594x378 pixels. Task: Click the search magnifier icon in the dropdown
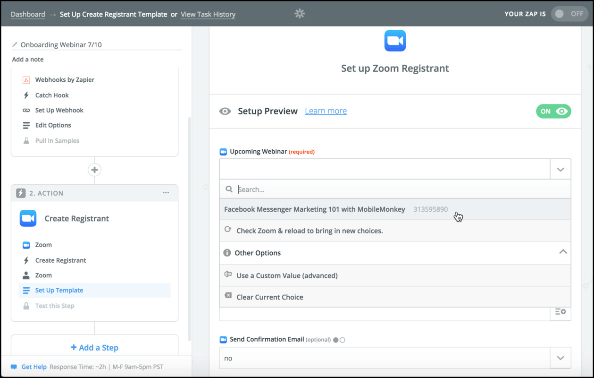(229, 189)
